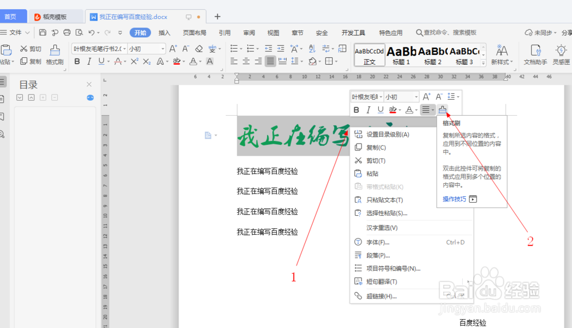Click the 操作技巧 link in tooltip
The width and height of the screenshot is (572, 328).
(454, 199)
